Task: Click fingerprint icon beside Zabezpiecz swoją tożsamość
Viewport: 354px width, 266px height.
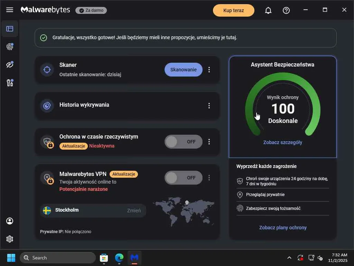Action: click(x=240, y=208)
